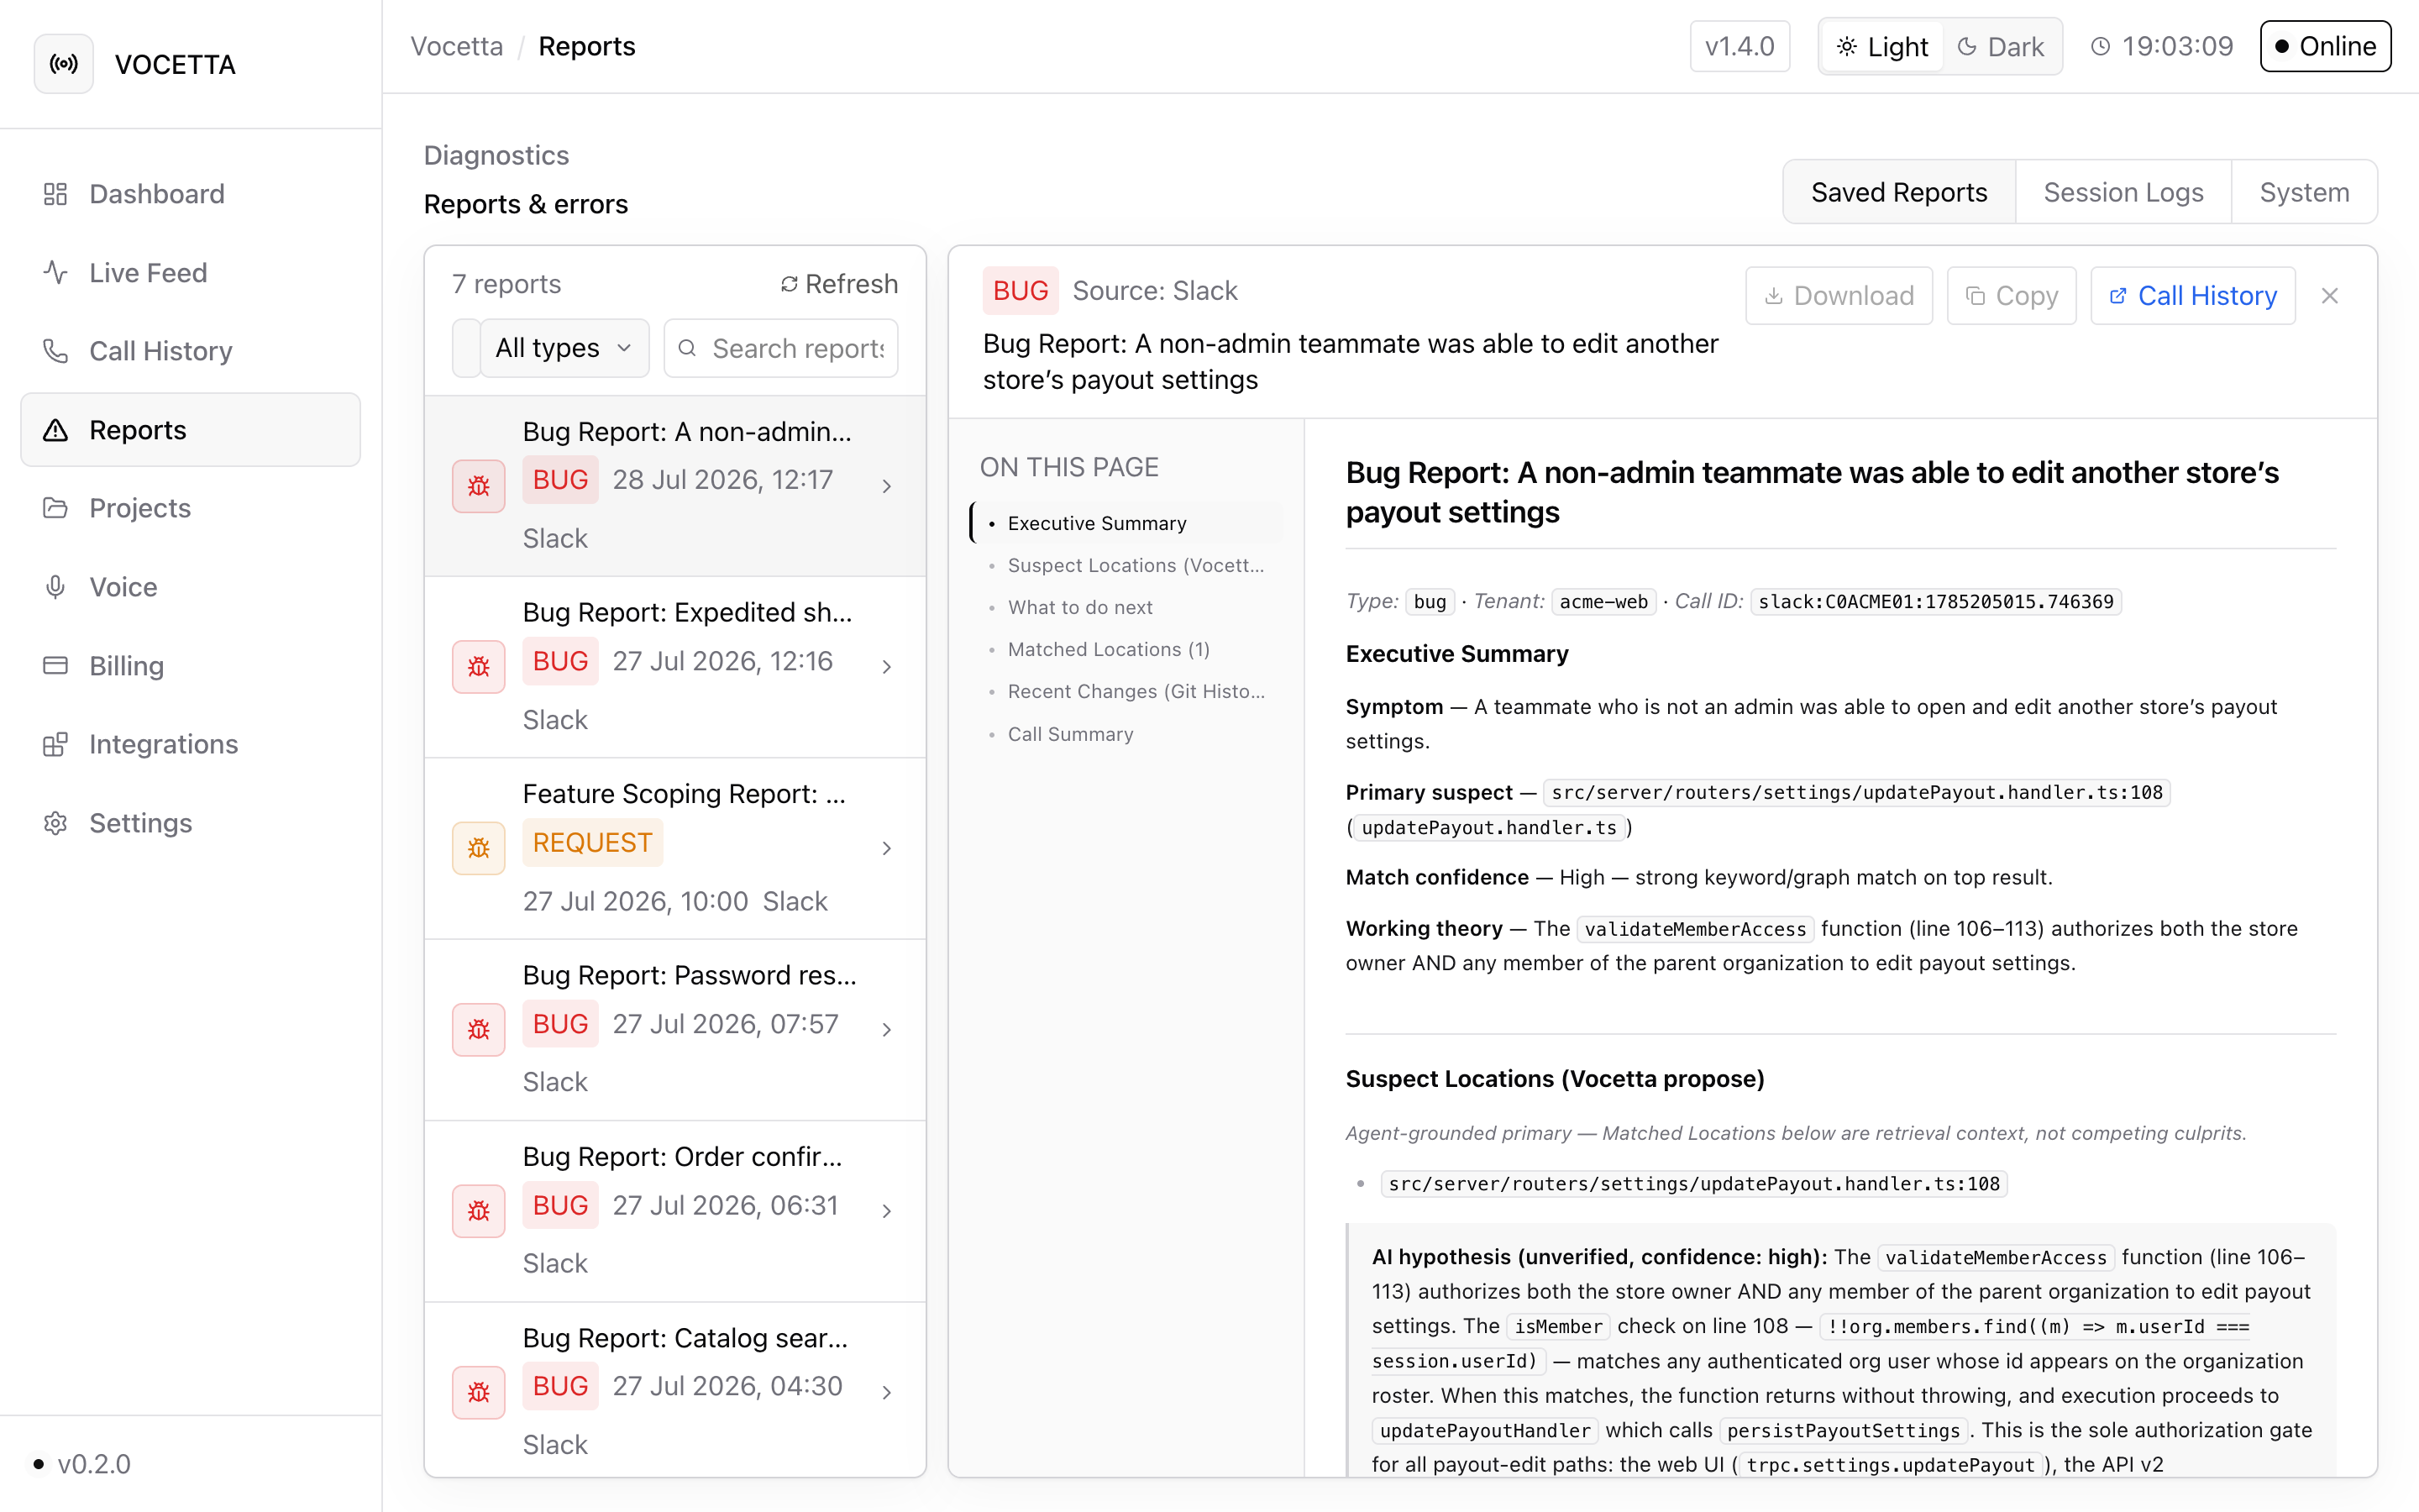Click the bug icon on Expedited sh... report
The image size is (2419, 1512).
479,666
